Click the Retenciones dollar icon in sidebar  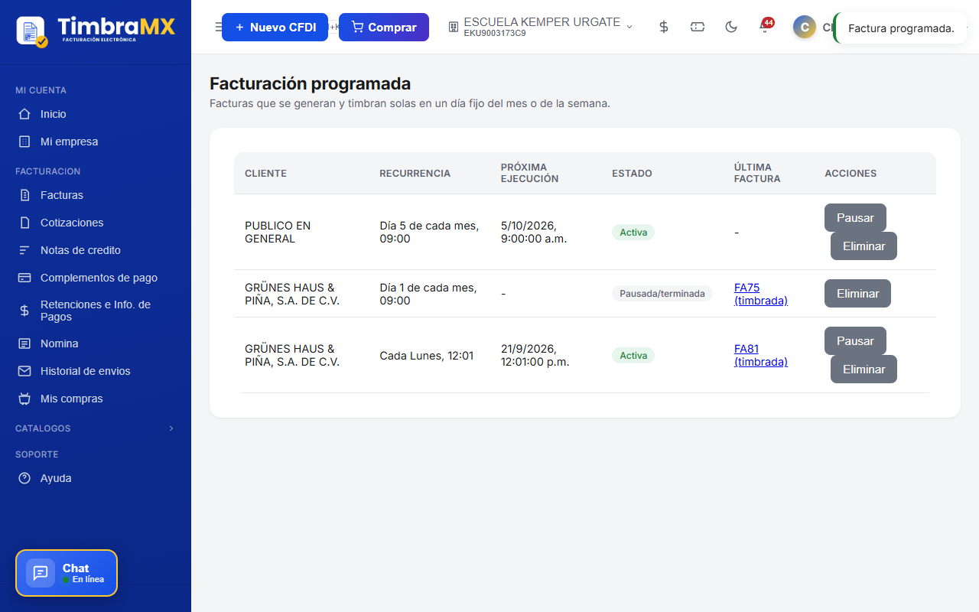[x=24, y=311]
